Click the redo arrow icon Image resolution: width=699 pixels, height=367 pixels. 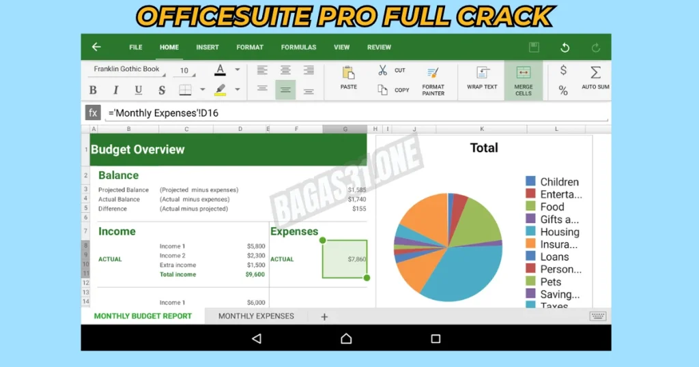pos(595,47)
